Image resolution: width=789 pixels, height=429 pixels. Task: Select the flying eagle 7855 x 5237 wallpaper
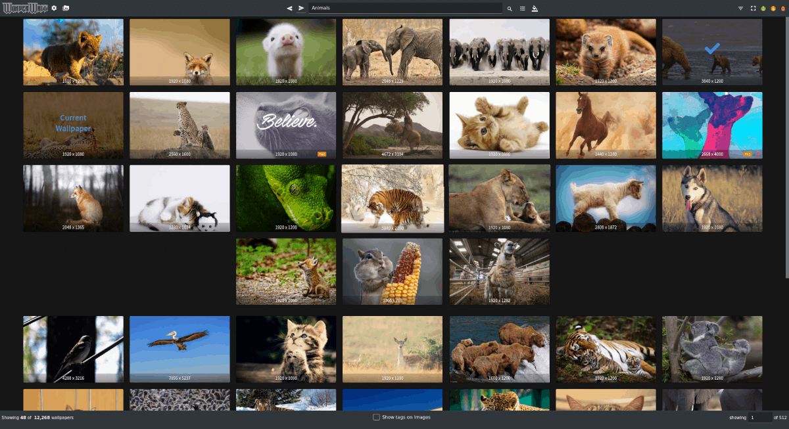click(x=179, y=350)
